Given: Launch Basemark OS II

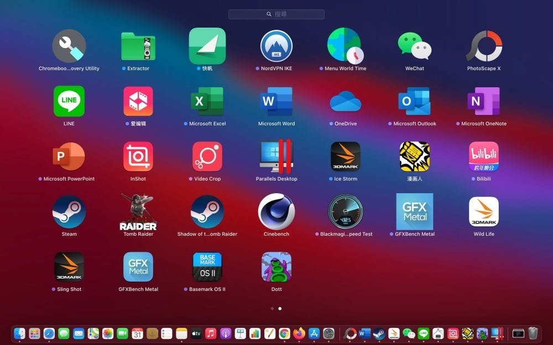Looking at the screenshot, I should tap(207, 267).
